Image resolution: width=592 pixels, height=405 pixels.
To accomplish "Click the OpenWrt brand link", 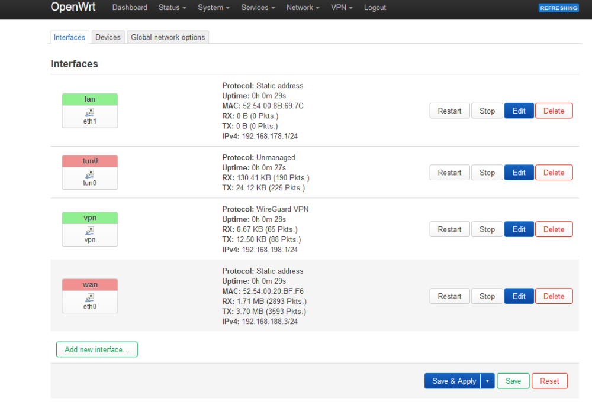I will tap(73, 7).
